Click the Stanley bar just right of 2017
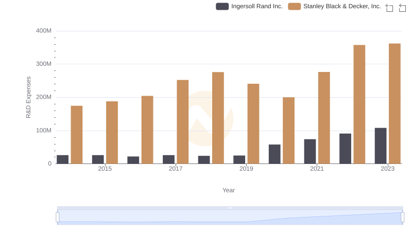The image size is (412, 237). point(183,122)
